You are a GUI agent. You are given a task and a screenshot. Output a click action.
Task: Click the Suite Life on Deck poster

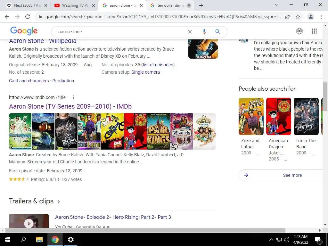coord(205,131)
